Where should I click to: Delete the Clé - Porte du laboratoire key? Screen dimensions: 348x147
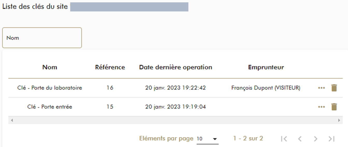(x=334, y=88)
